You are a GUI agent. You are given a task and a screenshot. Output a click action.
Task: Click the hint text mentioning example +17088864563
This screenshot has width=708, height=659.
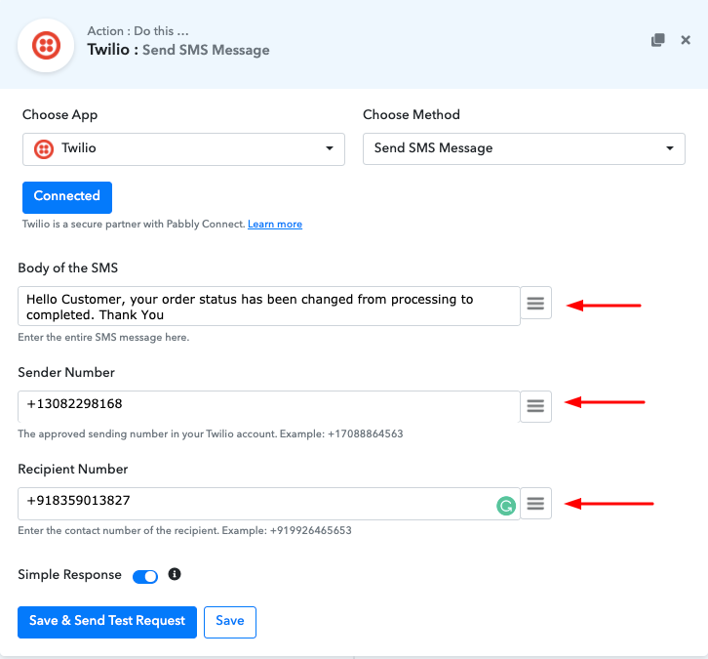[x=211, y=433]
